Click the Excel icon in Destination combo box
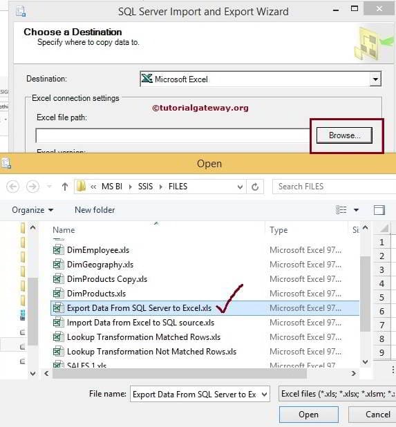The width and height of the screenshot is (396, 427). 147,79
